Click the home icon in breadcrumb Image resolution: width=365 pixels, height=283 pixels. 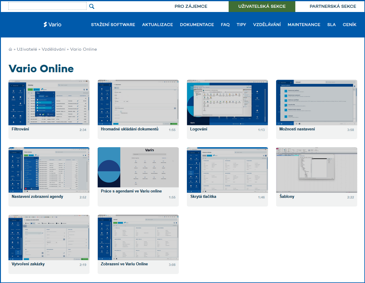pos(11,49)
